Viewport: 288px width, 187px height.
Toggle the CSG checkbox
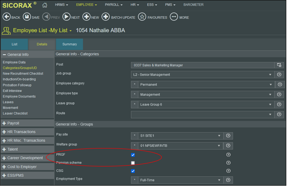coord(133,171)
